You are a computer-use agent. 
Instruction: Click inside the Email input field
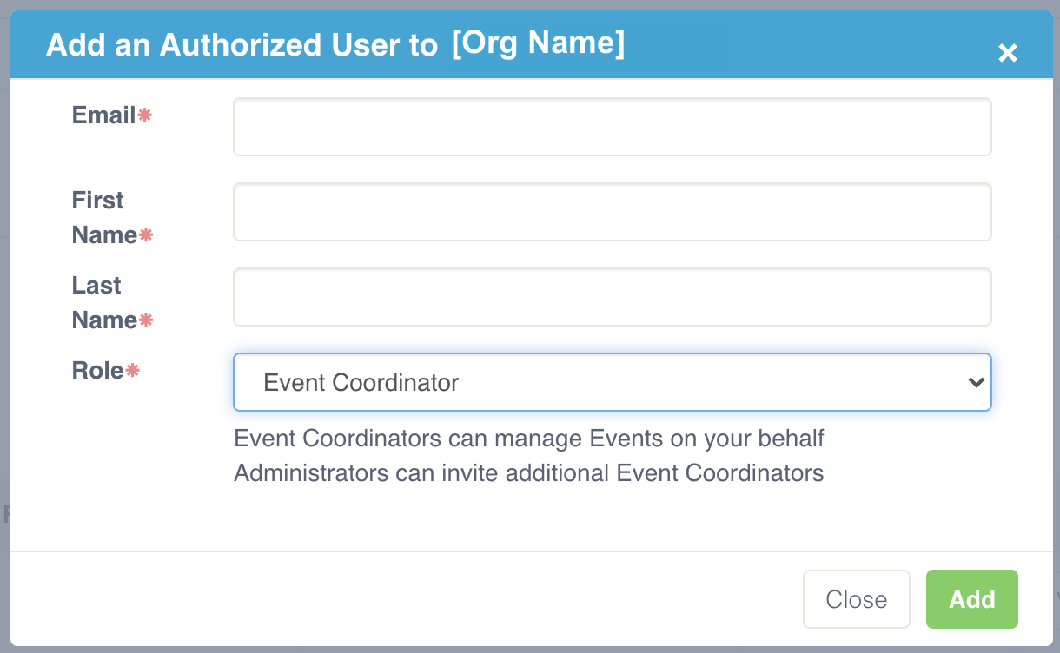613,126
